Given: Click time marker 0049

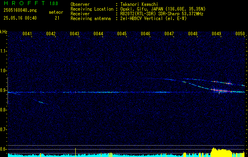Looking at the screenshot, I should [x=216, y=34].
